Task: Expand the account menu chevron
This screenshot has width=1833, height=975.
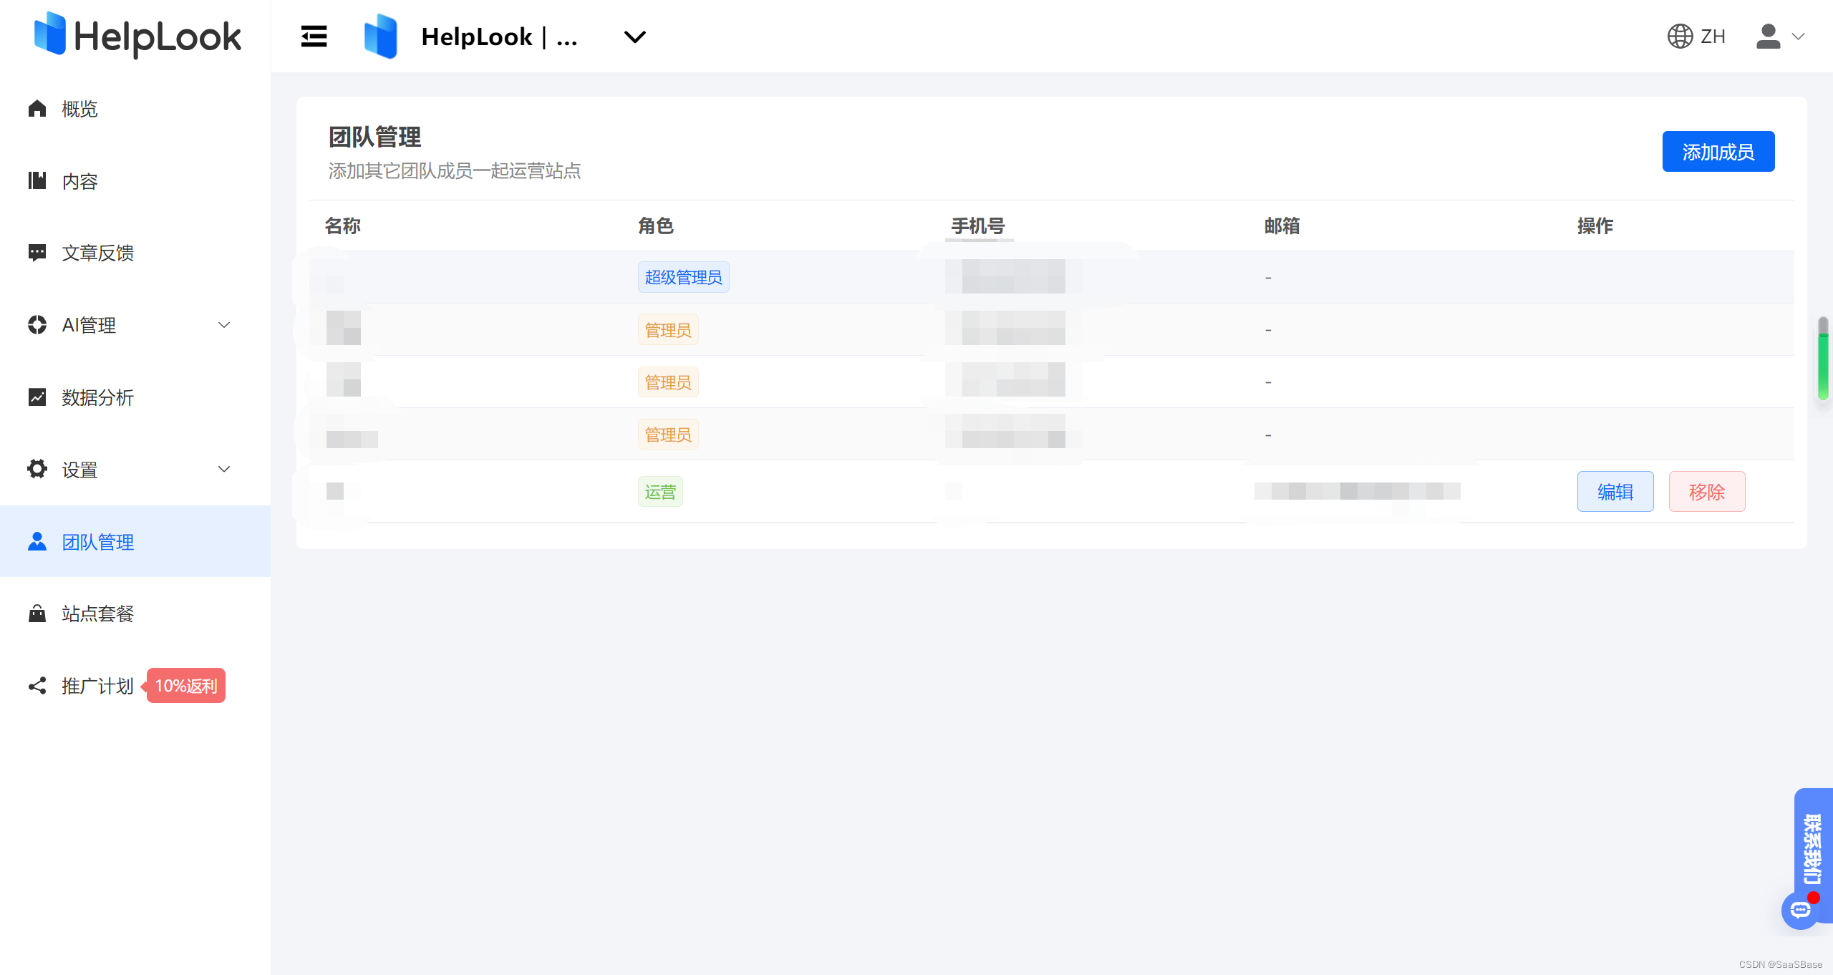Action: 1798,37
